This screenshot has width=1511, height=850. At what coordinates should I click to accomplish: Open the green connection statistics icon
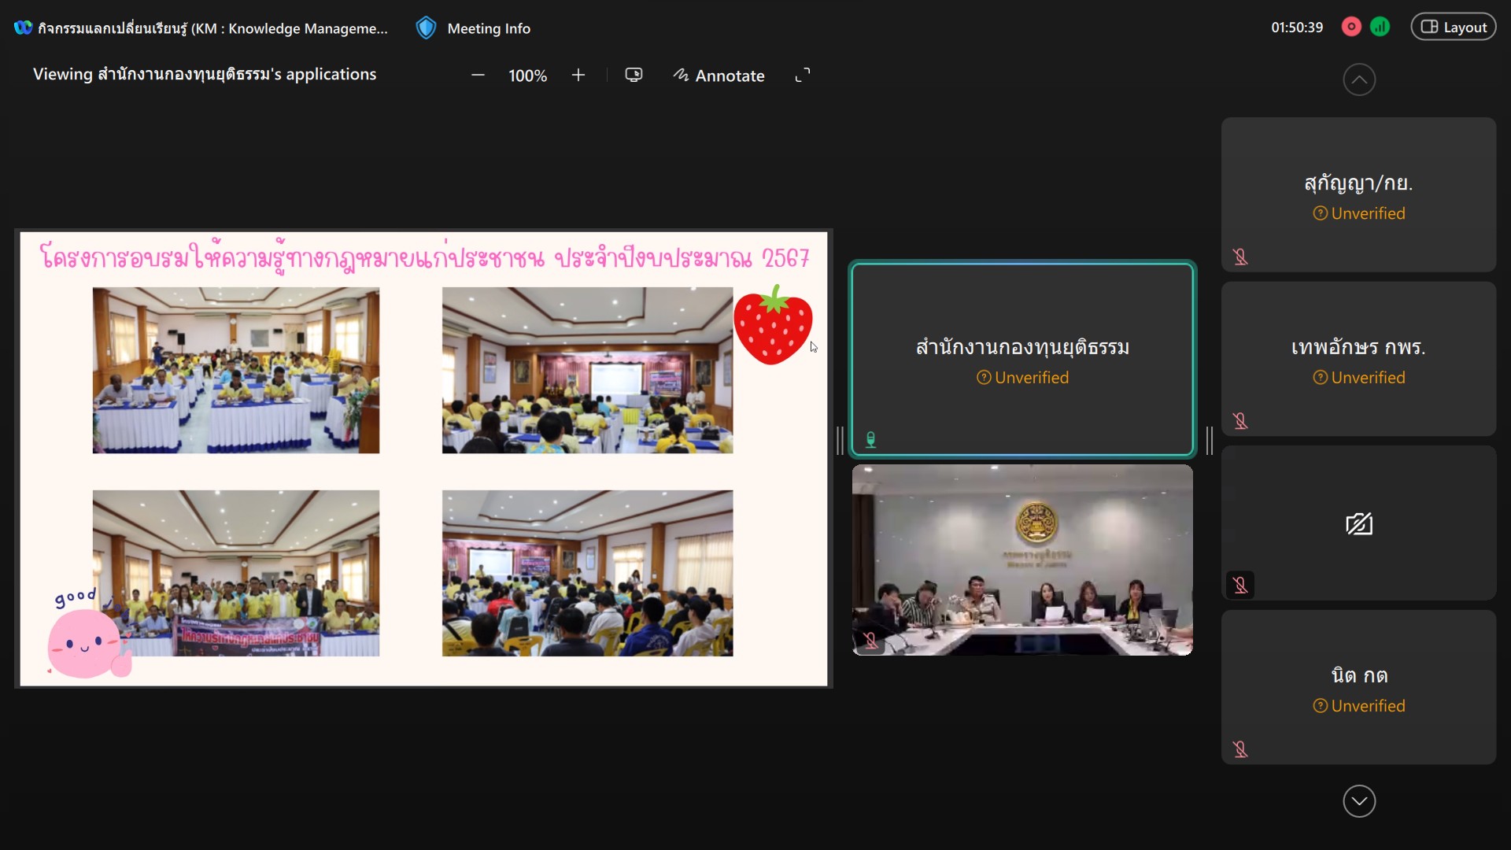coord(1380,27)
